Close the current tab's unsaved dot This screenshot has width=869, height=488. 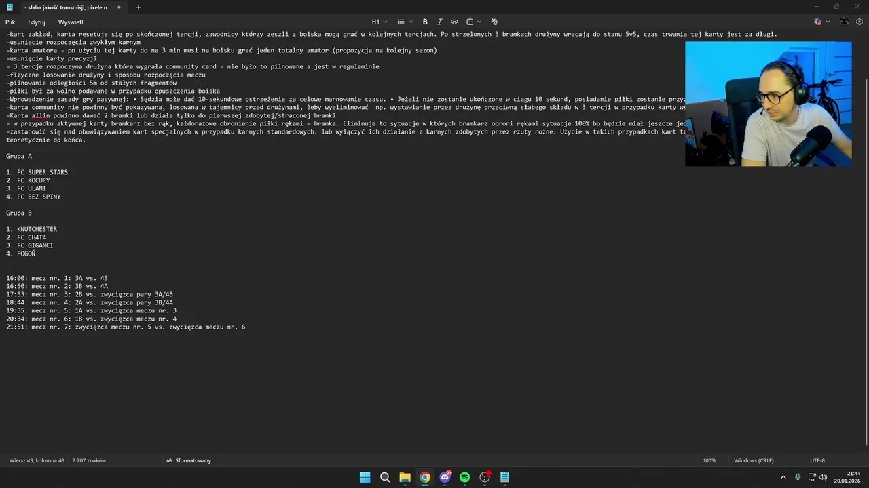click(119, 7)
